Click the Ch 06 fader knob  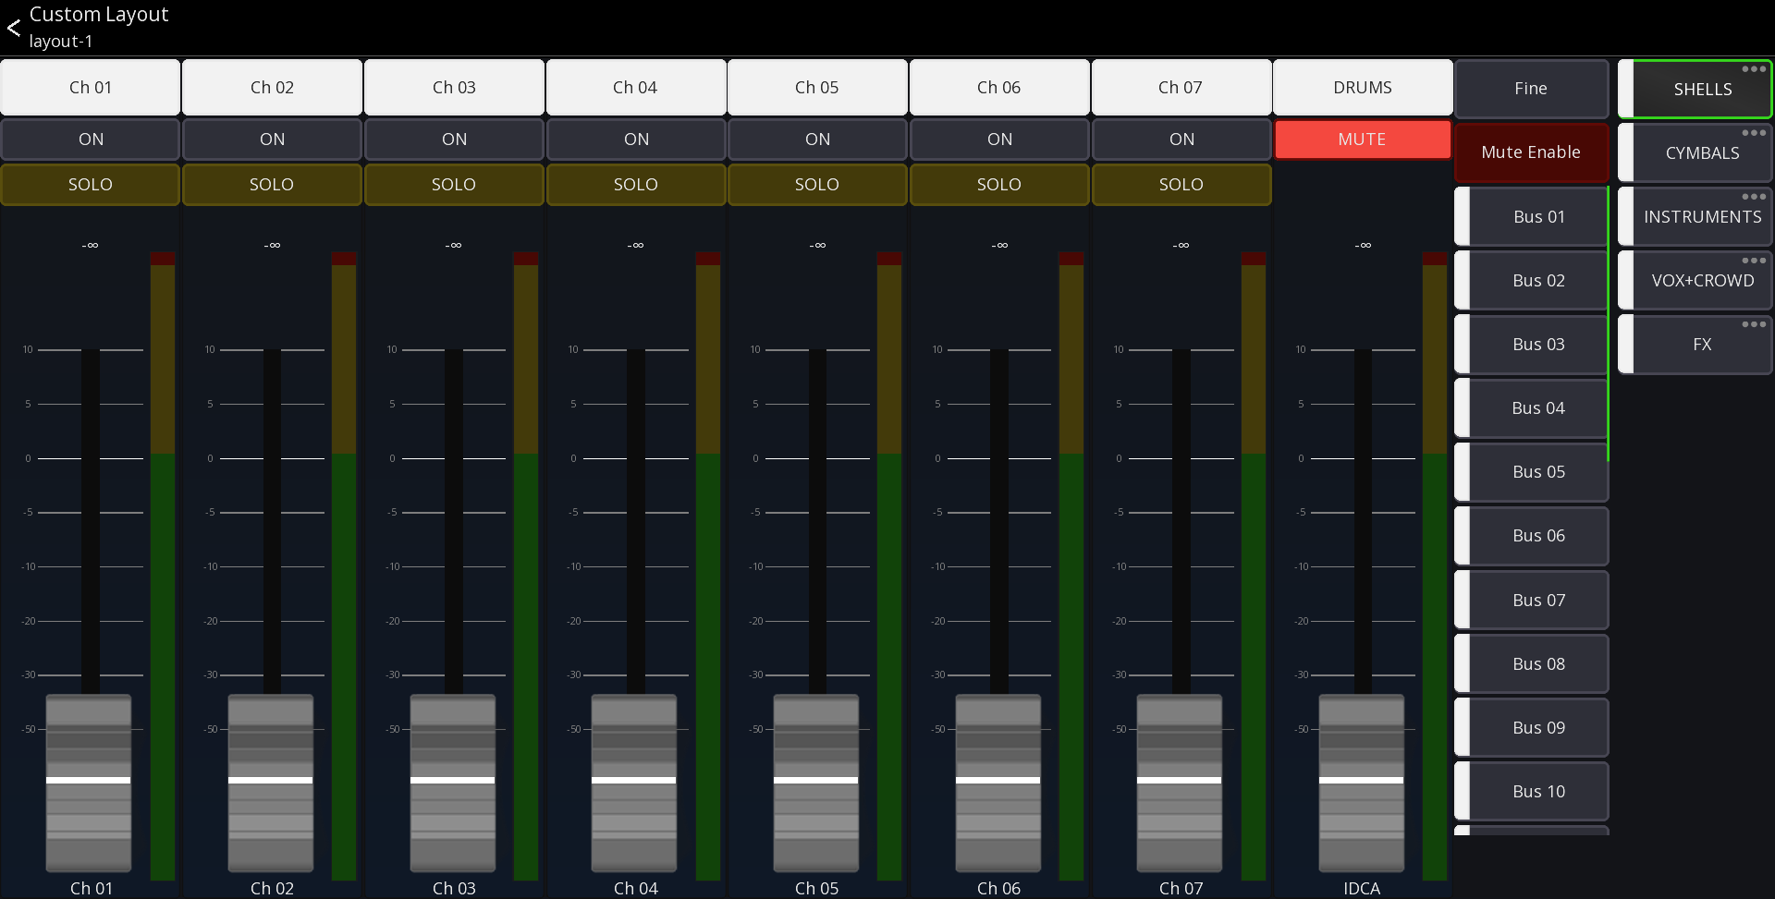[998, 782]
